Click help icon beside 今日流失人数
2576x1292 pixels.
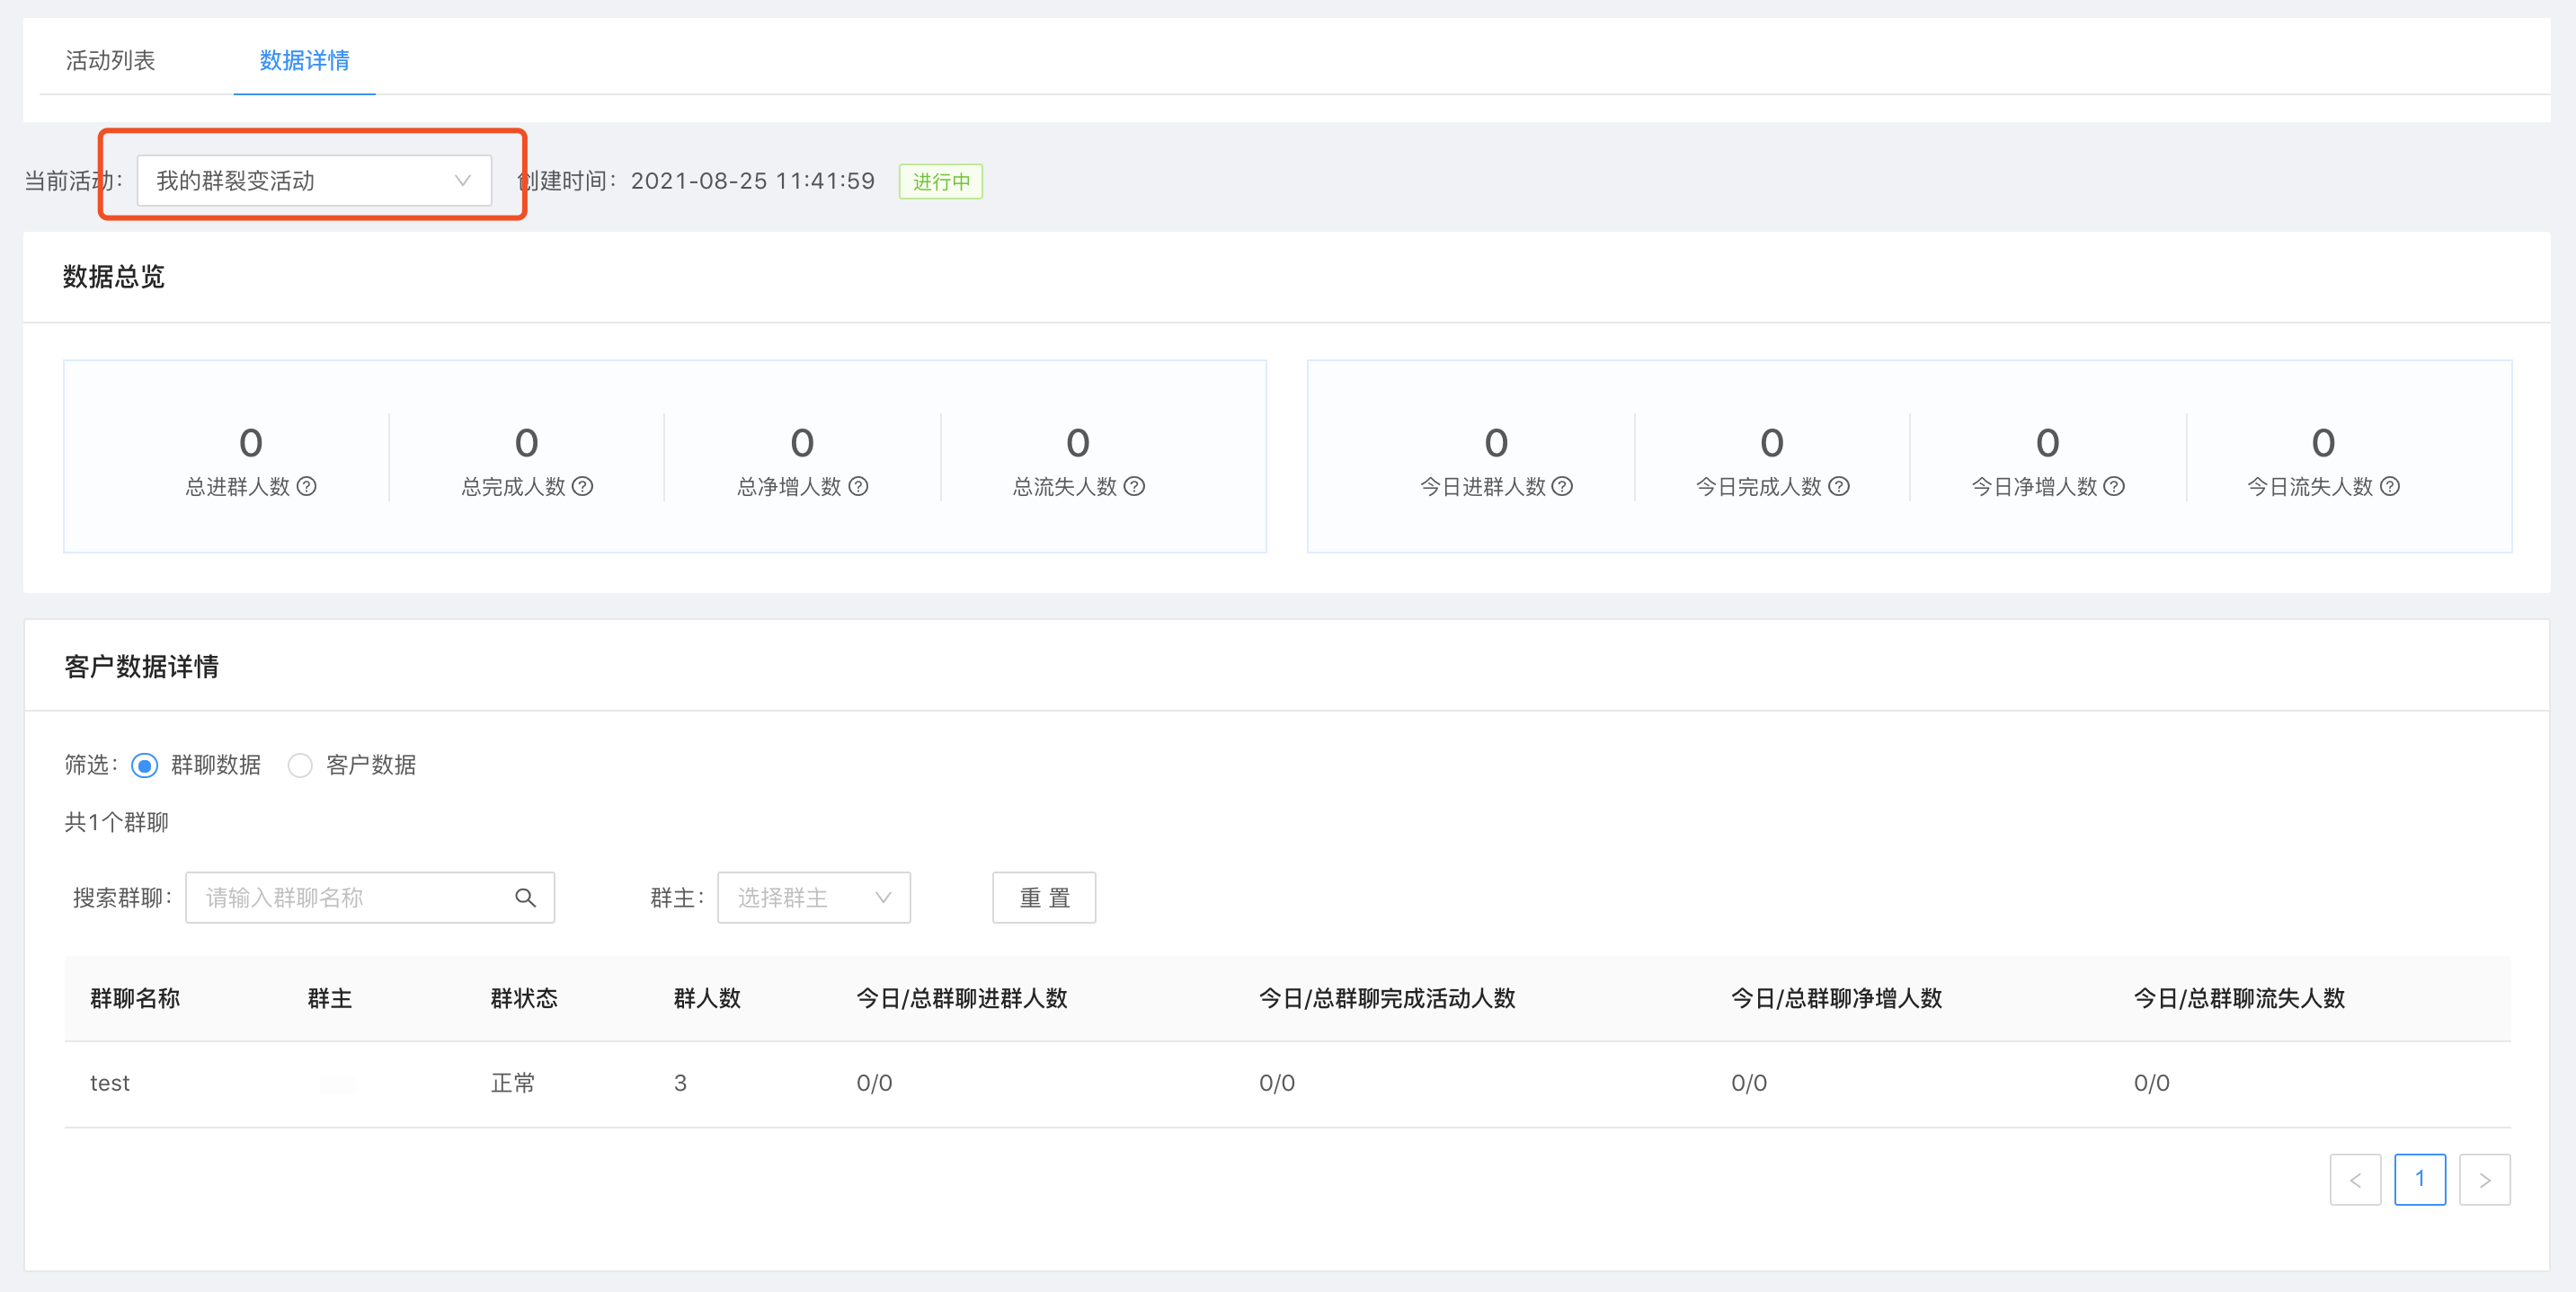[x=2390, y=487]
